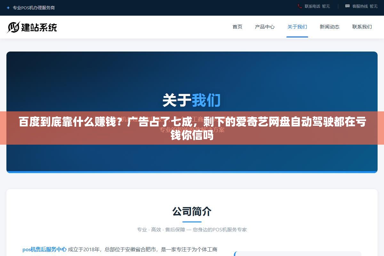The height and width of the screenshot is (256, 384).
Task: Click the 公司简介 heading
Action: tap(192, 212)
